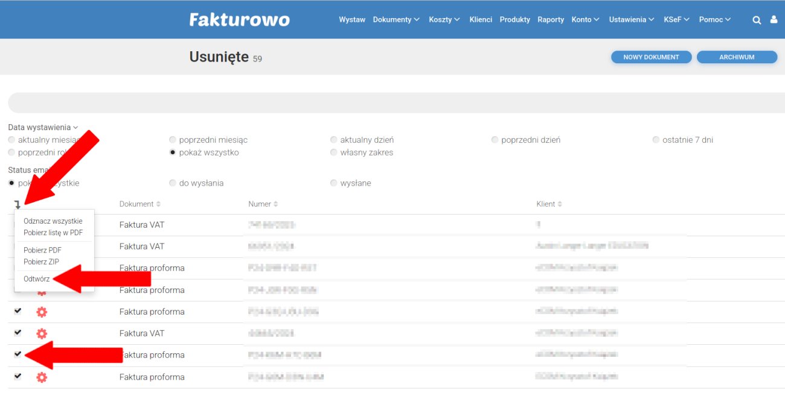The width and height of the screenshot is (785, 393).
Task: Click the ARCHIWUM button
Action: 737,57
